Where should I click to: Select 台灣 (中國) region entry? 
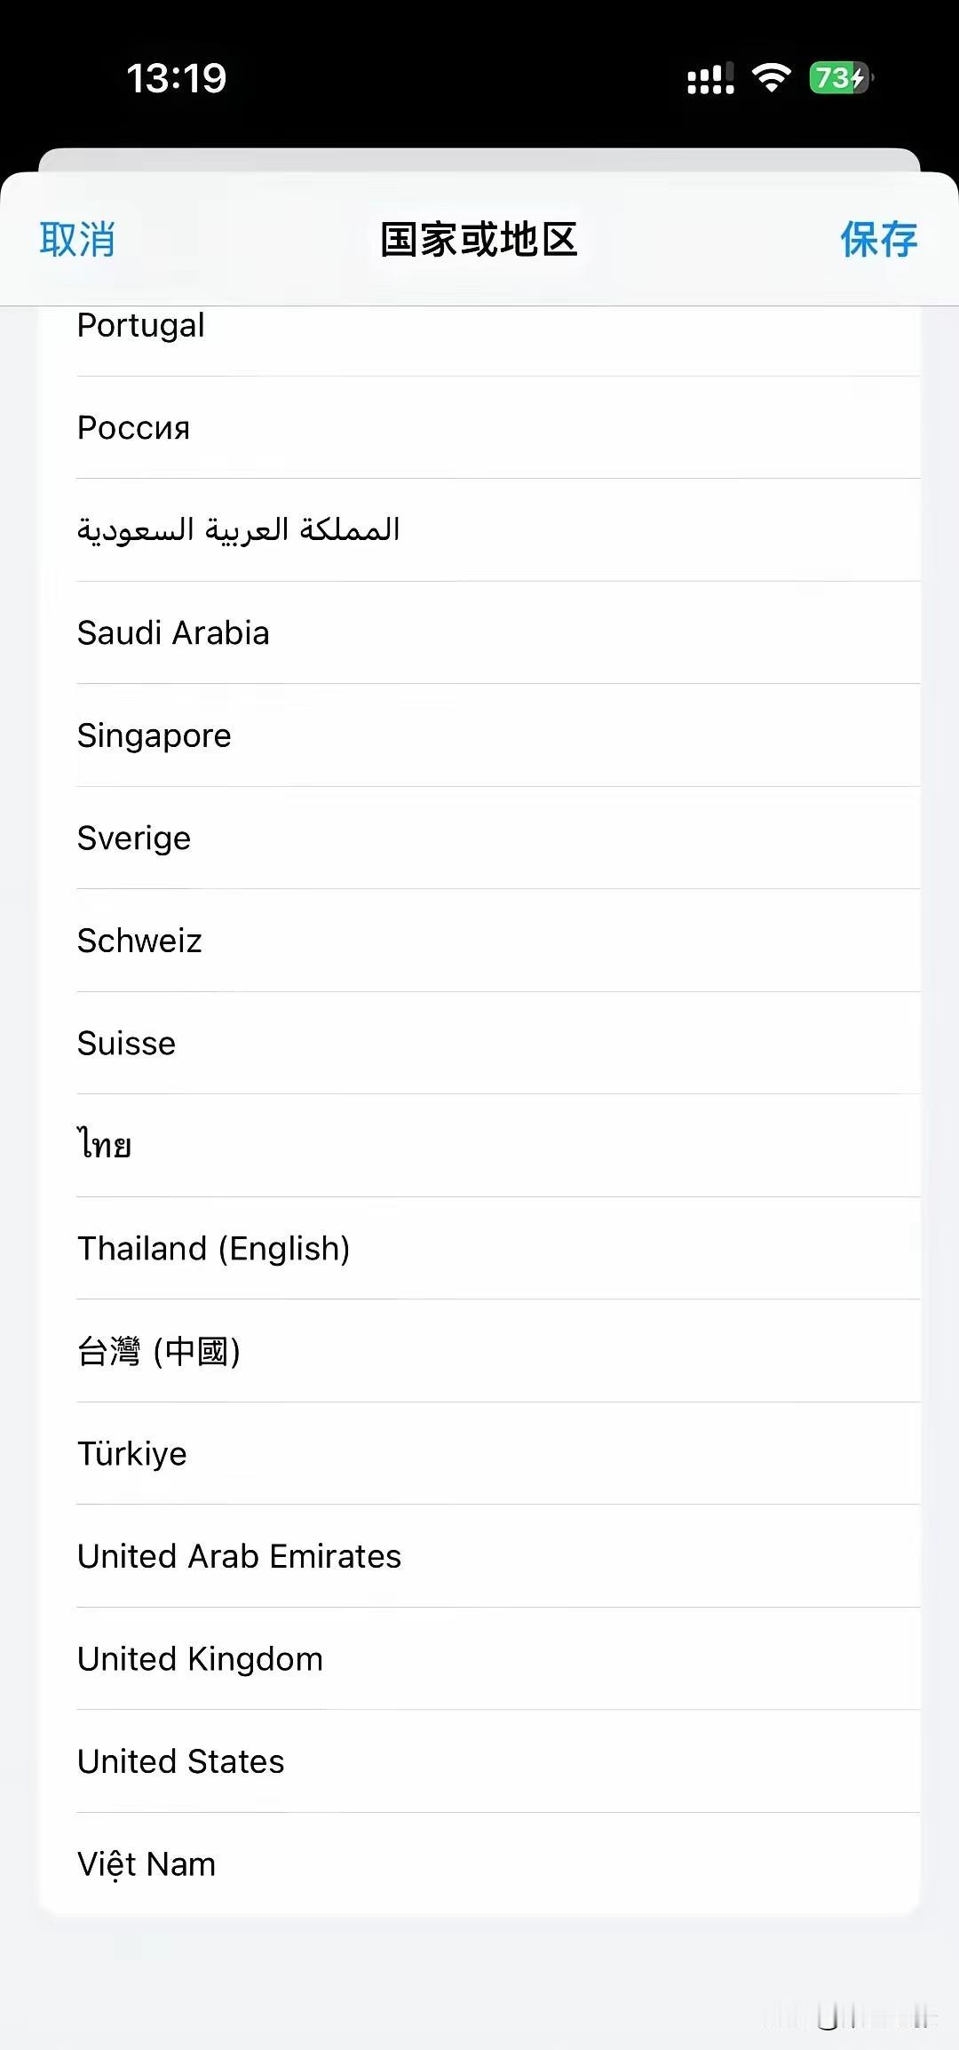[x=479, y=1351]
